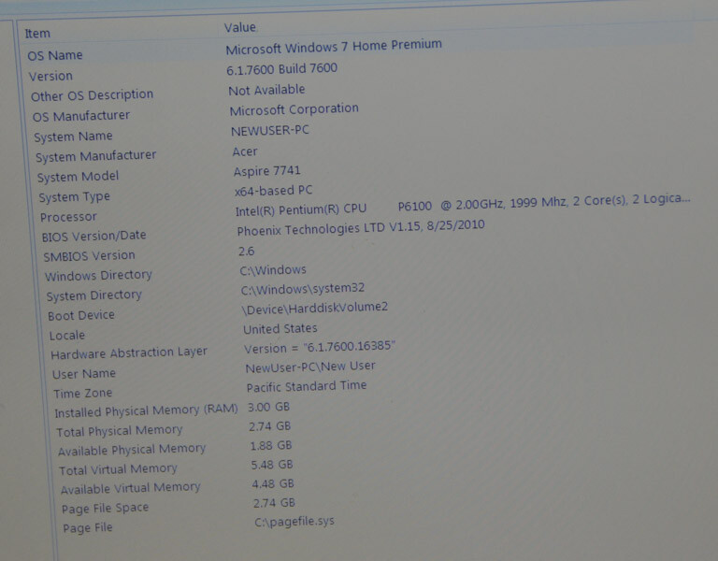Screen dimensions: 718x561
Task: Select the OS Manufacturer row label
Action: [81, 116]
